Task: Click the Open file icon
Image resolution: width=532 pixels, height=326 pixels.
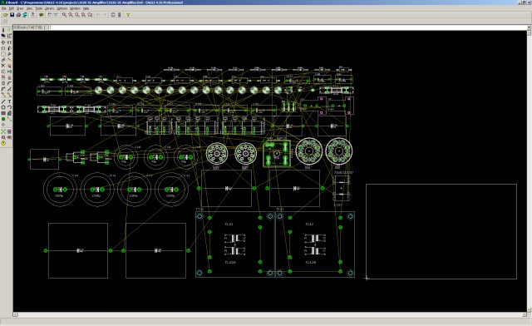Action: 6,15
